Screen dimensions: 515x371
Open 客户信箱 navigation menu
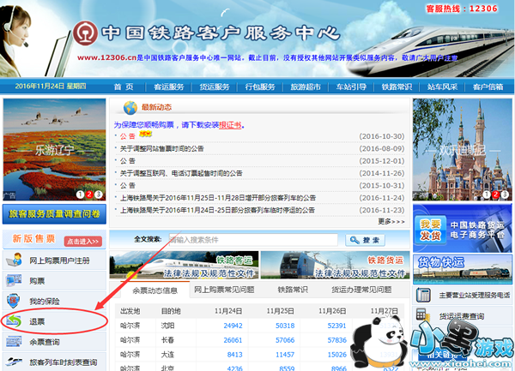click(488, 87)
